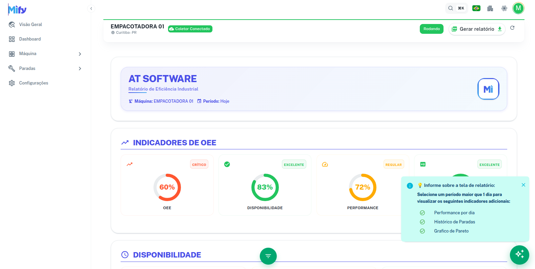Open the AI assistant sparkle button
The width and height of the screenshot is (535, 269).
click(519, 254)
